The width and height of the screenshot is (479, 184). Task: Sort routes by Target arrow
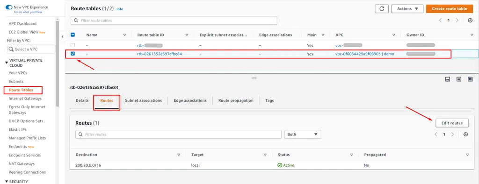pos(265,155)
